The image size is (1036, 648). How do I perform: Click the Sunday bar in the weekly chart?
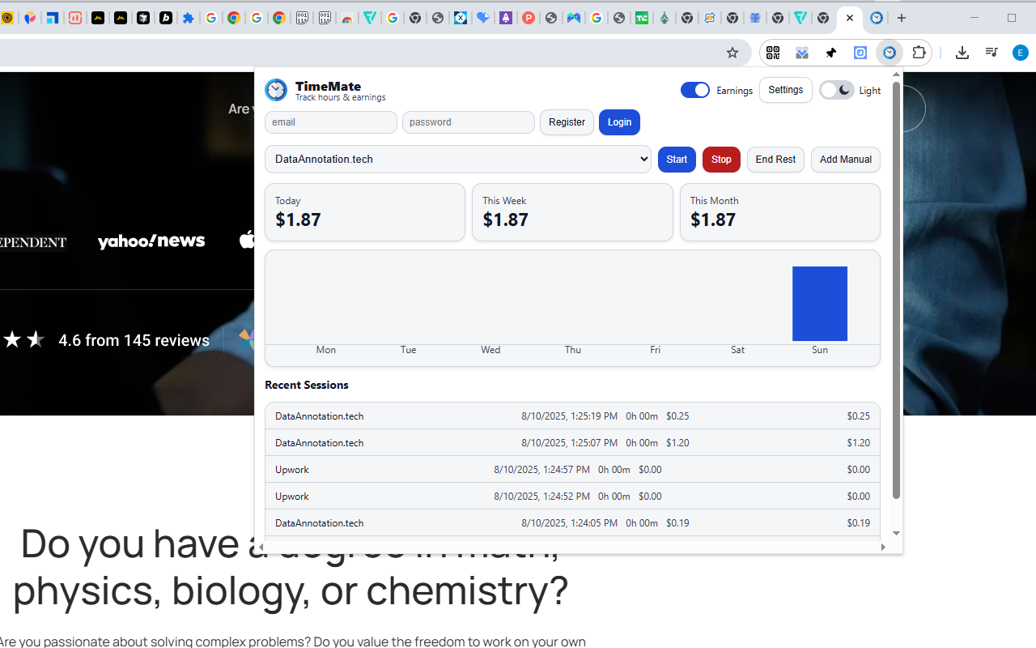[820, 304]
